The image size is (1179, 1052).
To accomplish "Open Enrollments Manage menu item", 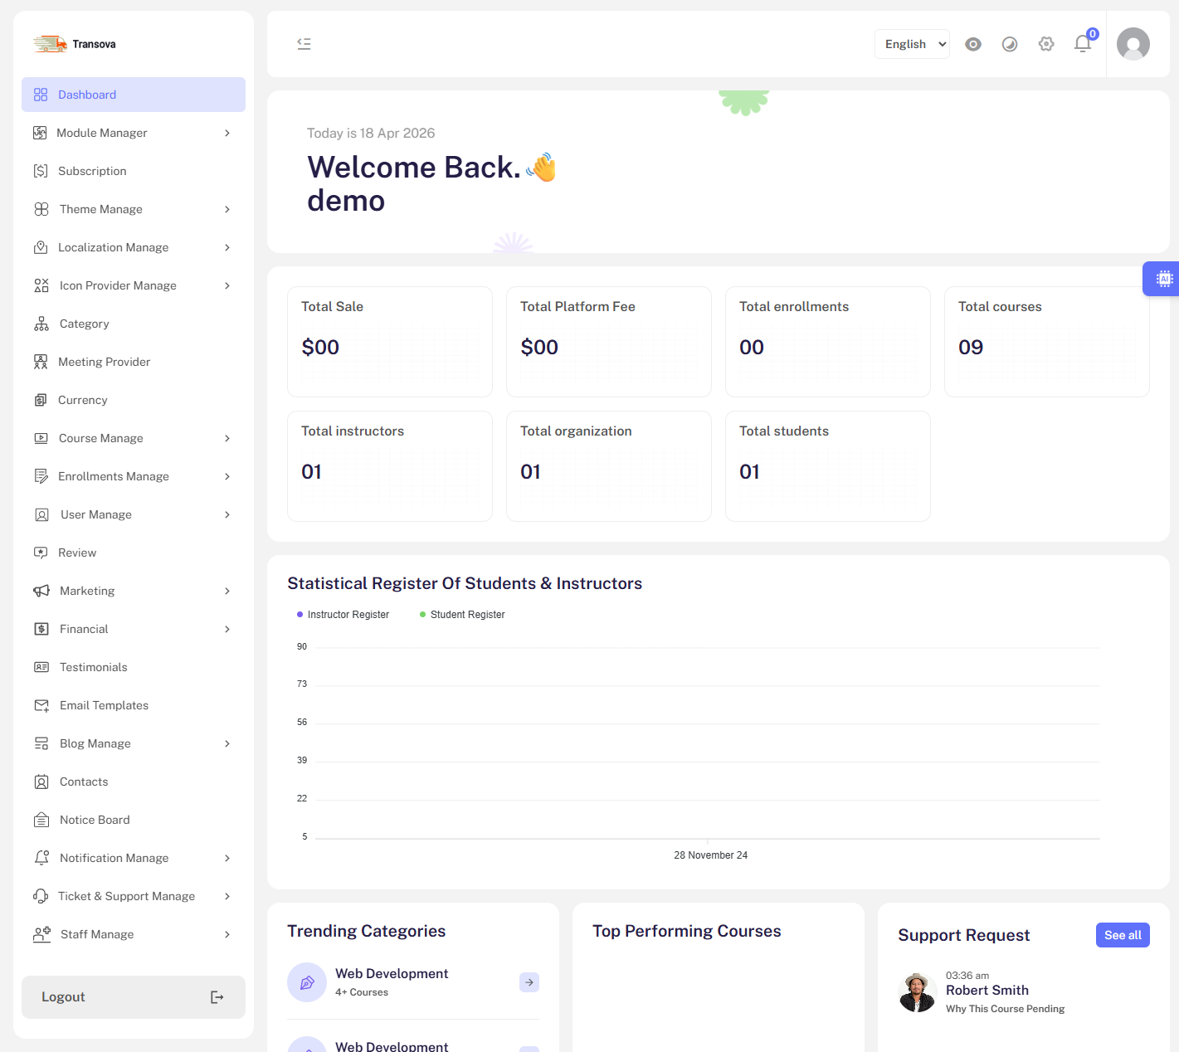I will [x=134, y=476].
